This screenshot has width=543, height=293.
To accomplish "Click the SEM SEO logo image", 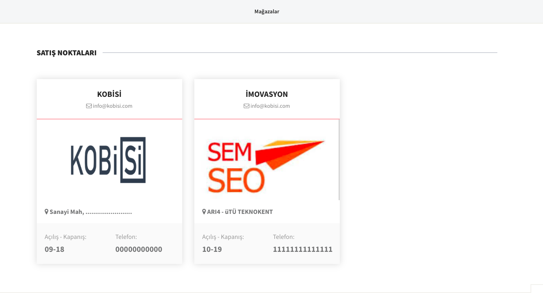I will pyautogui.click(x=266, y=166).
